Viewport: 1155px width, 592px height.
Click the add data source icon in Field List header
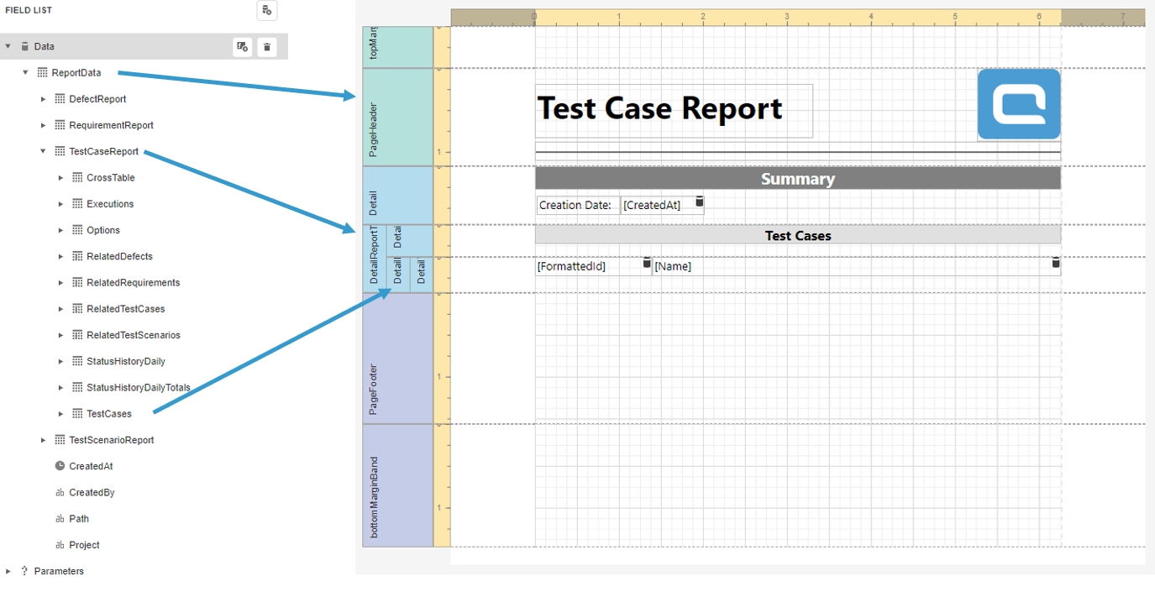pos(266,10)
